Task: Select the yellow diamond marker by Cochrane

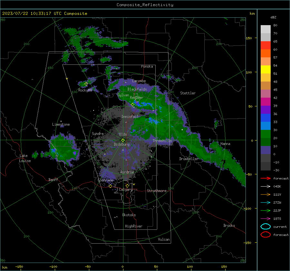Action: tap(110, 186)
